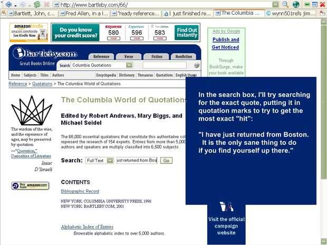Click the search box containing "returned from Bos"
This screenshot has height=245, width=327.
click(137, 160)
